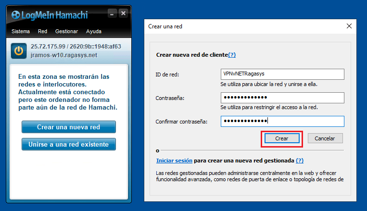The image size is (367, 211).
Task: Click the 'Crear nueva red de cliente' heading
Action: (192, 55)
